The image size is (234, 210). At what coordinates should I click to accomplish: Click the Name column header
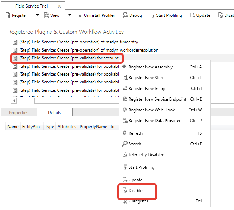tap(13, 127)
